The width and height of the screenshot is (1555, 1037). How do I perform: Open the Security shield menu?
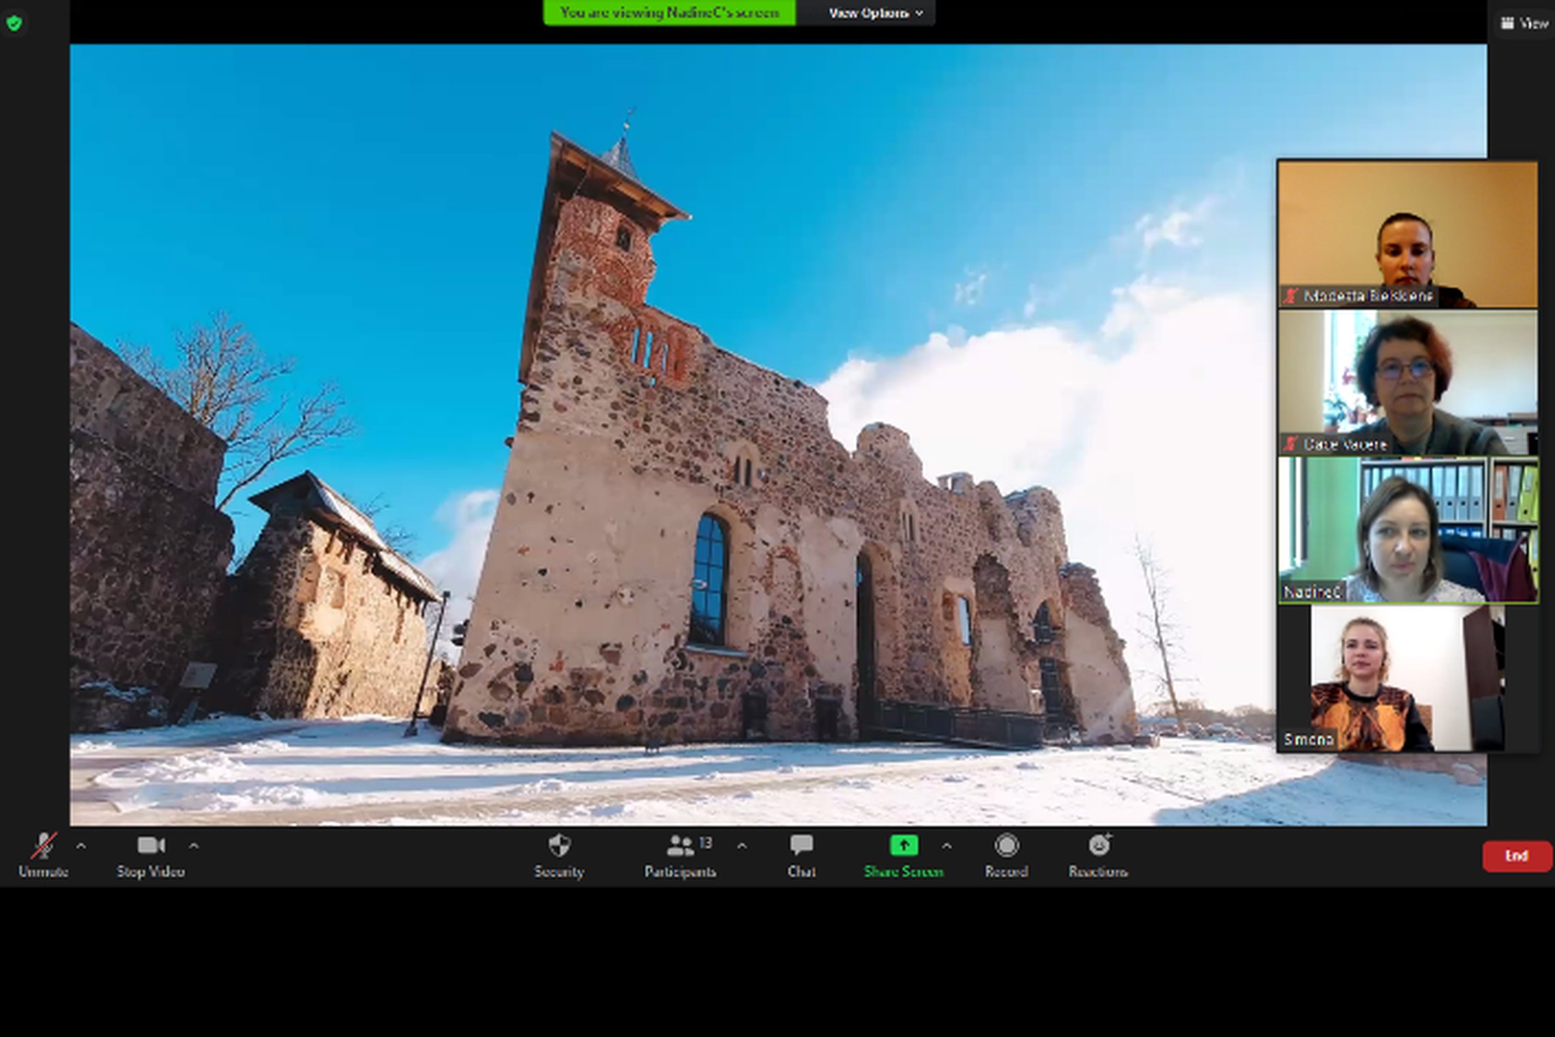click(x=559, y=856)
